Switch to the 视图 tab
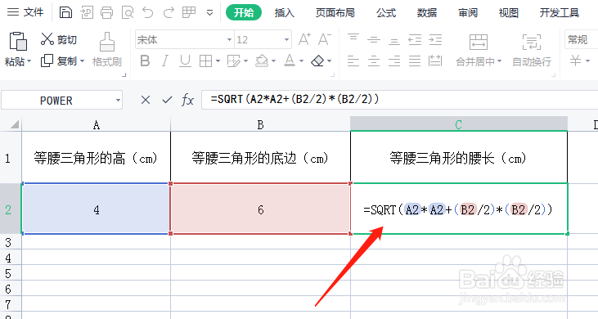Image resolution: width=598 pixels, height=319 pixels. point(508,13)
